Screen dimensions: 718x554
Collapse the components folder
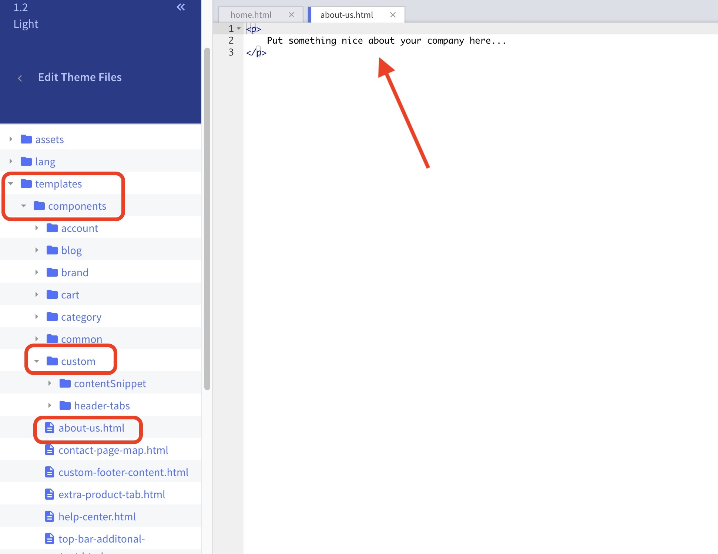(x=24, y=206)
